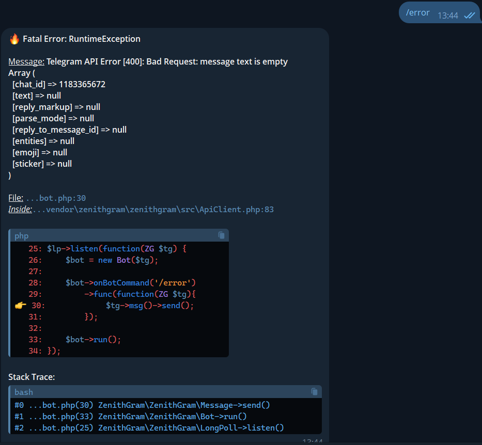The height and width of the screenshot is (445, 482).
Task: Click the fire emoji beside Fatal Error
Action: pos(12,38)
